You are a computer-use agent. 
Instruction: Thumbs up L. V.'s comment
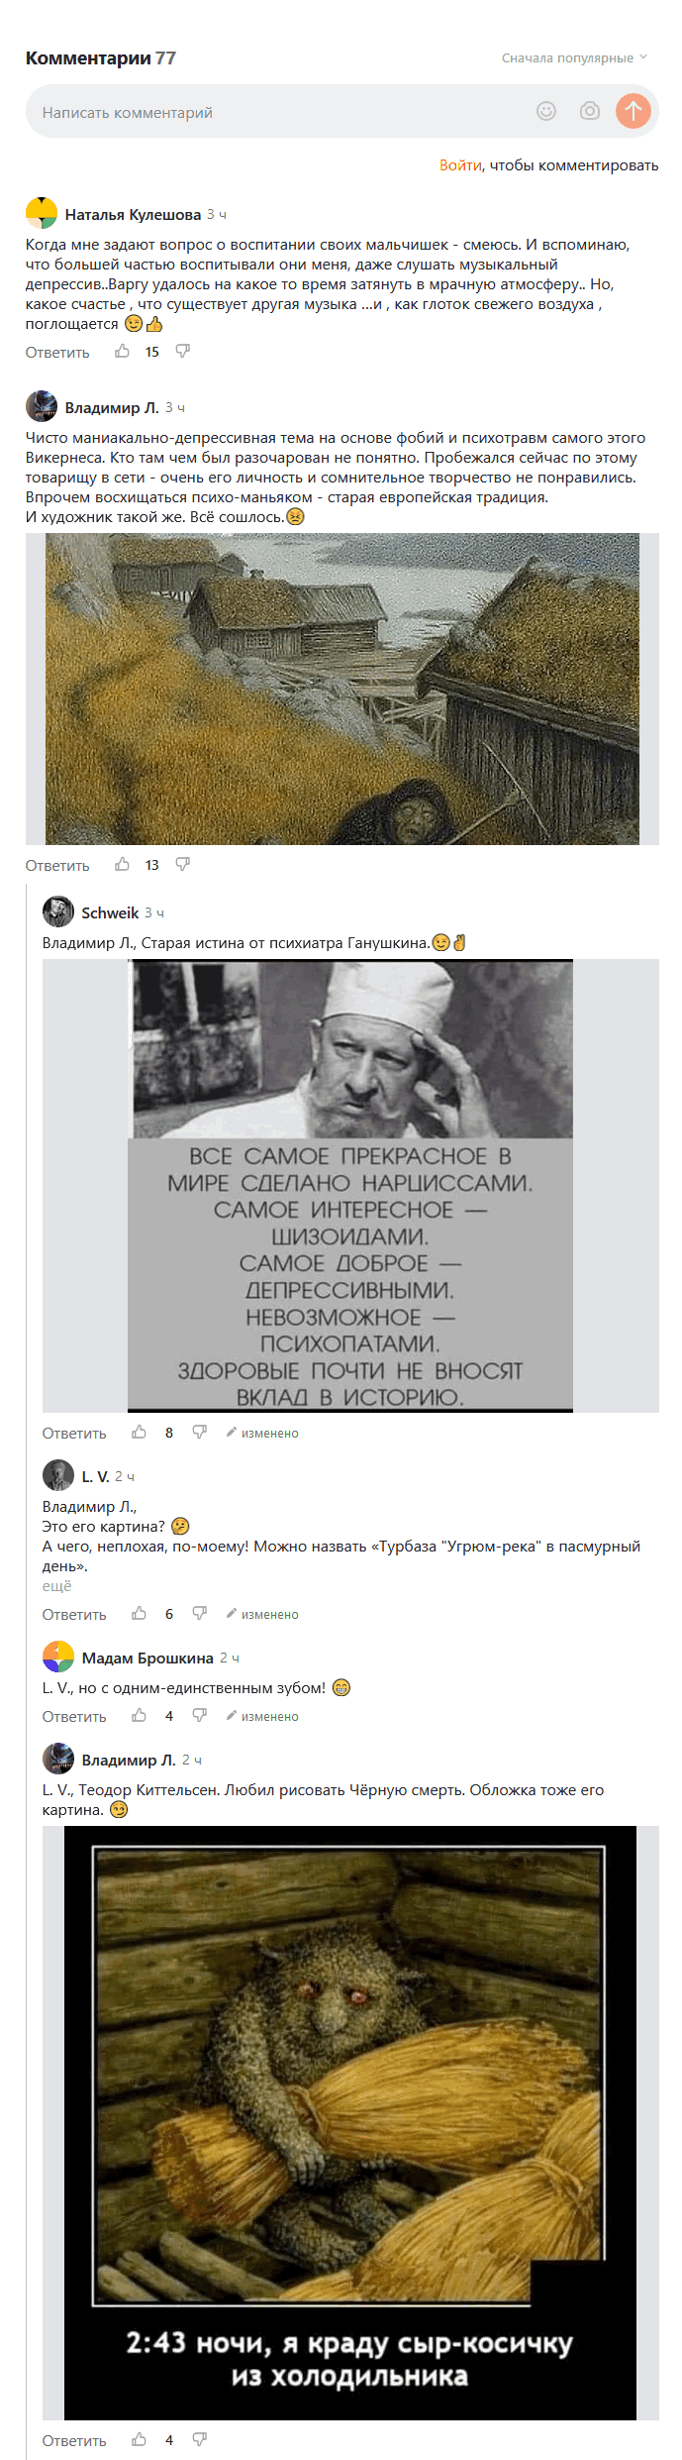tap(140, 1613)
